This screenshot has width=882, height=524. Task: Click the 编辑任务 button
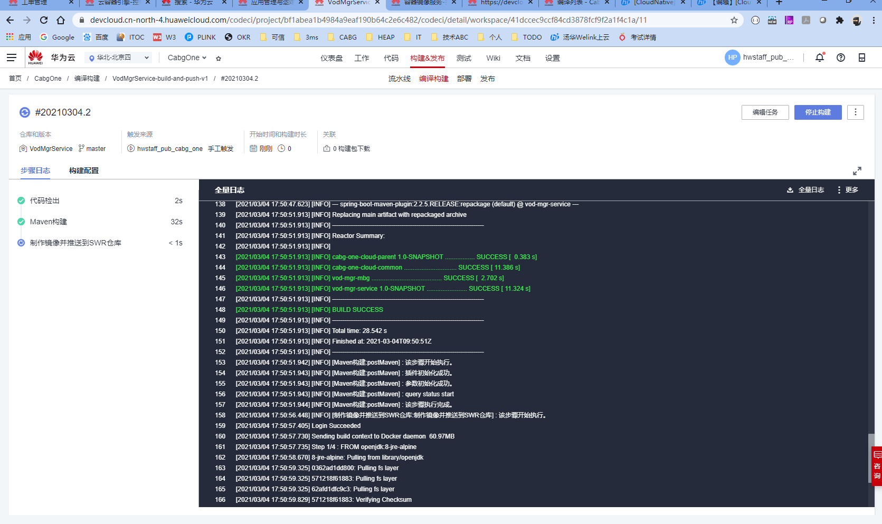(x=765, y=112)
